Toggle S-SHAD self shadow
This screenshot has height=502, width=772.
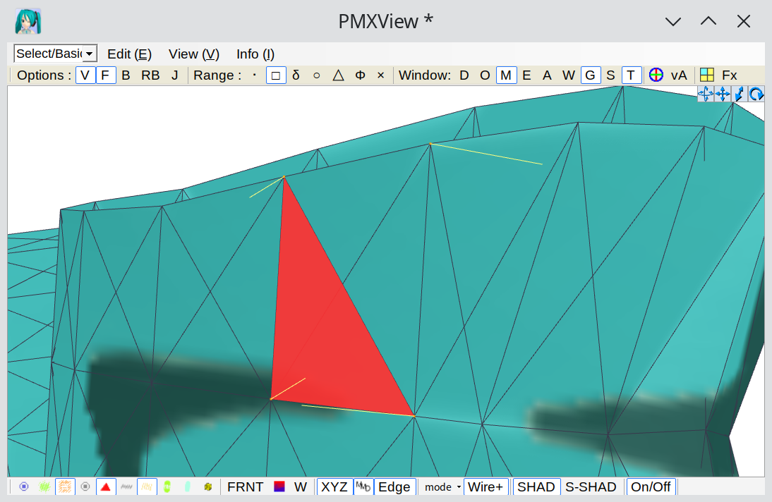[x=591, y=486]
